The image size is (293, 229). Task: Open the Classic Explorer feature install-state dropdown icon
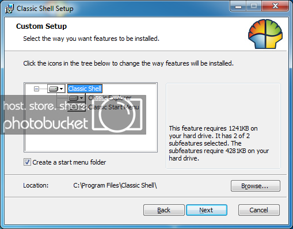click(x=77, y=98)
